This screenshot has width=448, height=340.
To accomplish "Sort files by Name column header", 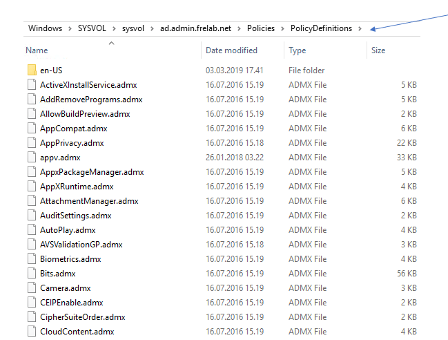I will click(x=37, y=50).
